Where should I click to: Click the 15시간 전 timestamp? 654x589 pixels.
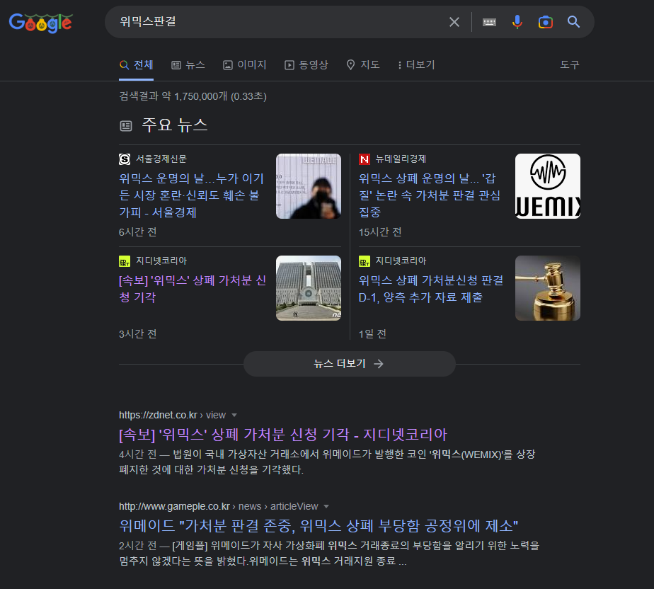click(x=380, y=232)
